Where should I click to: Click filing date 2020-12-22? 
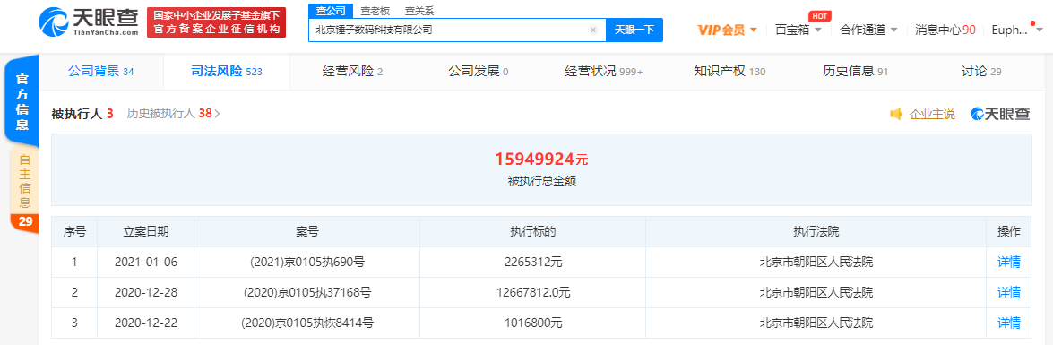(146, 323)
